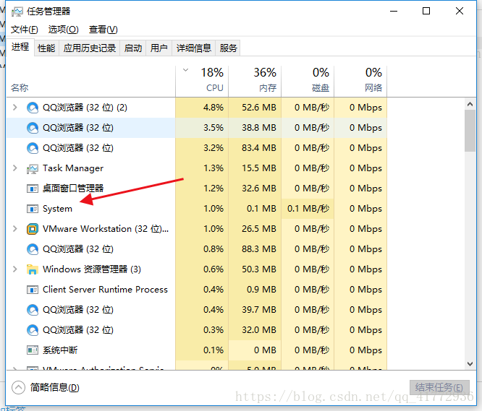The width and height of the screenshot is (482, 411).
Task: Click the scrollbar up arrow
Action: pos(470,104)
